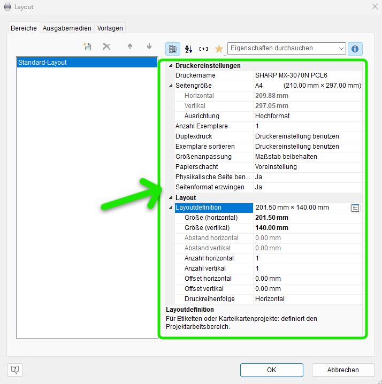Screen dimensions: 382x384
Task: Open Layoutdefinition editor button in row
Action: click(x=355, y=208)
